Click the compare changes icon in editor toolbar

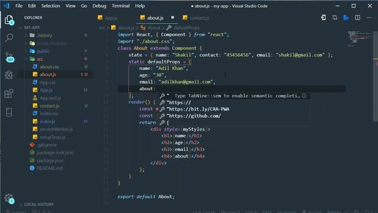point(335,17)
